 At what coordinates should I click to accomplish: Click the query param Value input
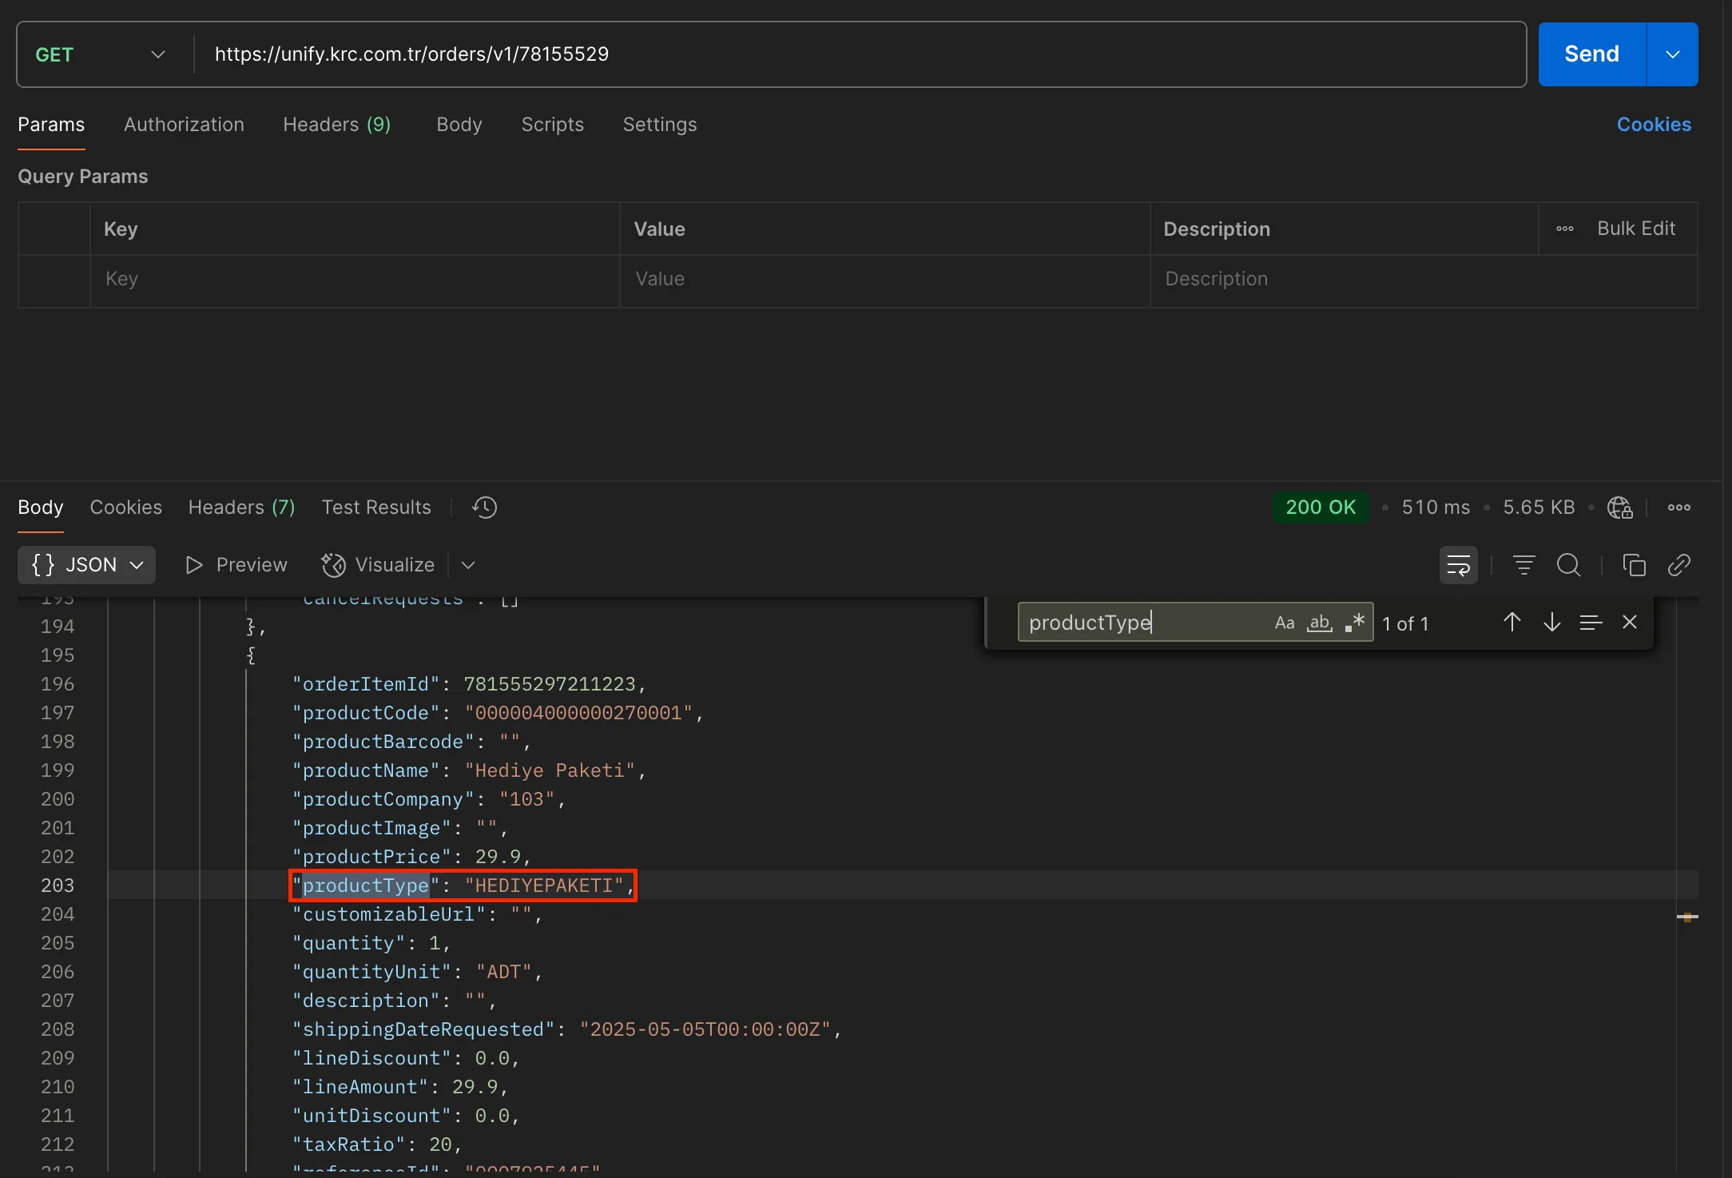(884, 279)
